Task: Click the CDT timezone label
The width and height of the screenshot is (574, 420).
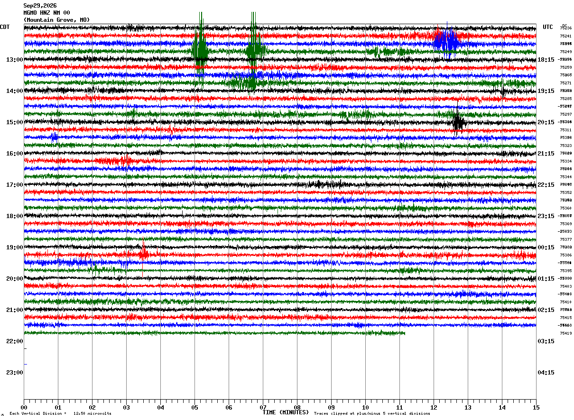Action: click(x=5, y=27)
